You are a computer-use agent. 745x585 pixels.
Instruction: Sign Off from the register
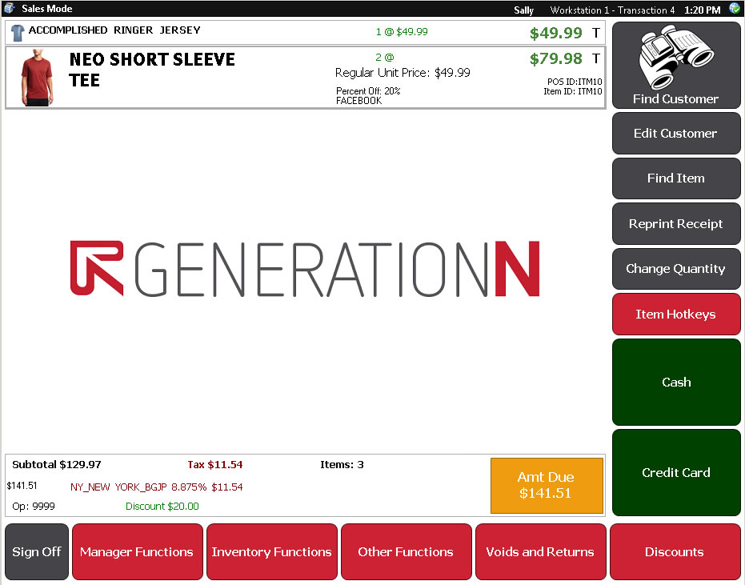[37, 552]
